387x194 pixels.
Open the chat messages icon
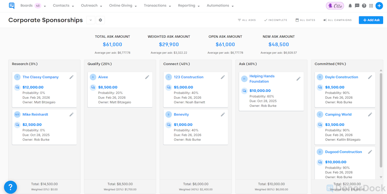tap(357, 6)
